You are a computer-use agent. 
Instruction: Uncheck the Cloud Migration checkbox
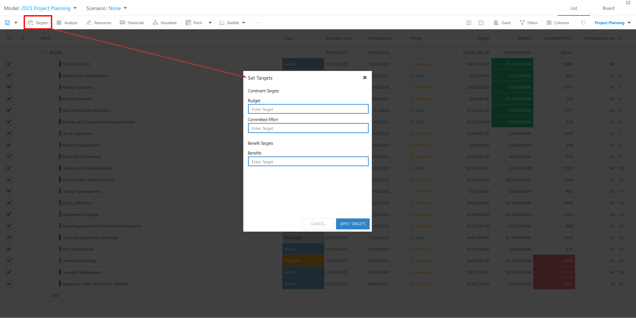(9, 133)
